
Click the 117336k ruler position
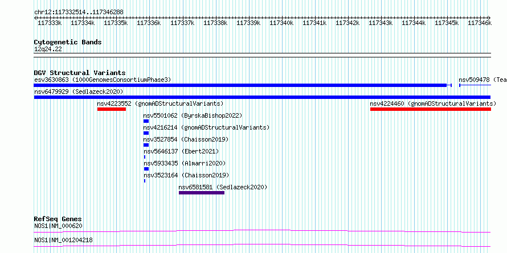[149, 23]
